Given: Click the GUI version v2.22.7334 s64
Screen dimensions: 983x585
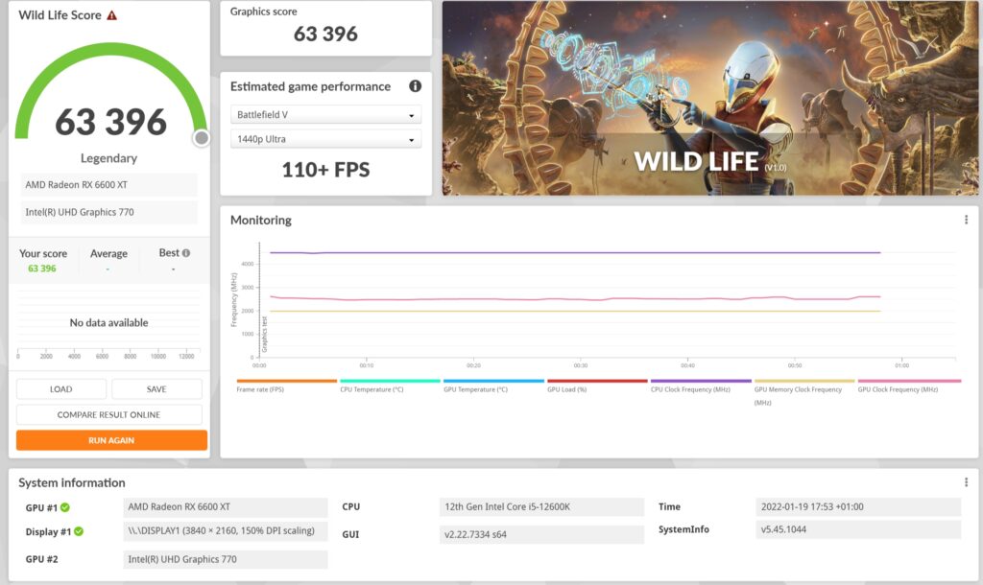Looking at the screenshot, I should coord(541,534).
